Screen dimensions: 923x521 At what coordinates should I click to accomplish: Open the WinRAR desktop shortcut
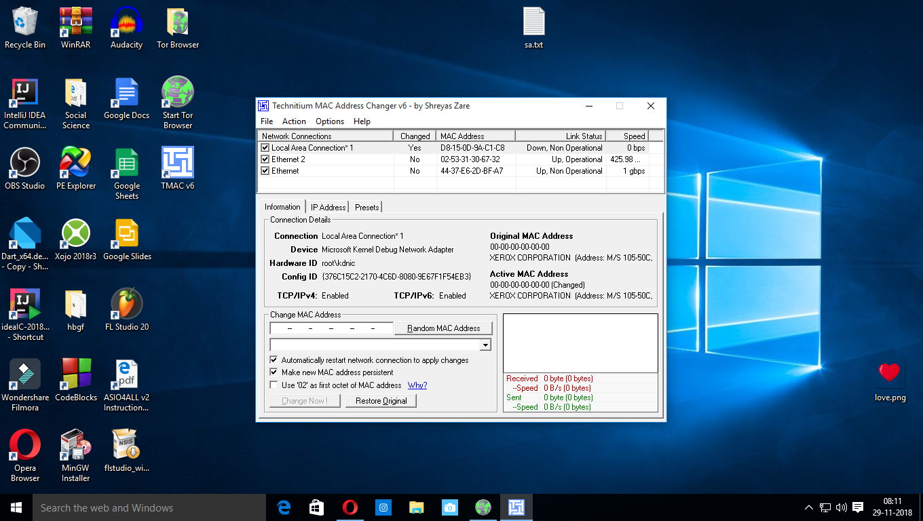tap(76, 28)
